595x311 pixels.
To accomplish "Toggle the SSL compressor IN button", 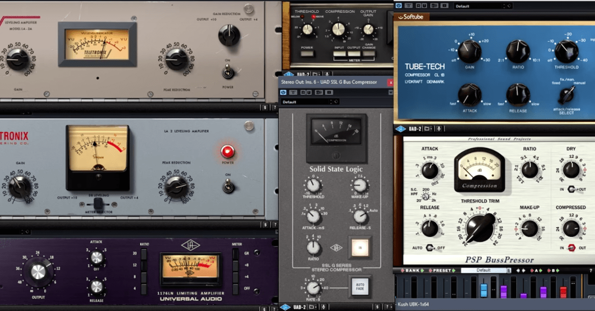I will [x=360, y=247].
